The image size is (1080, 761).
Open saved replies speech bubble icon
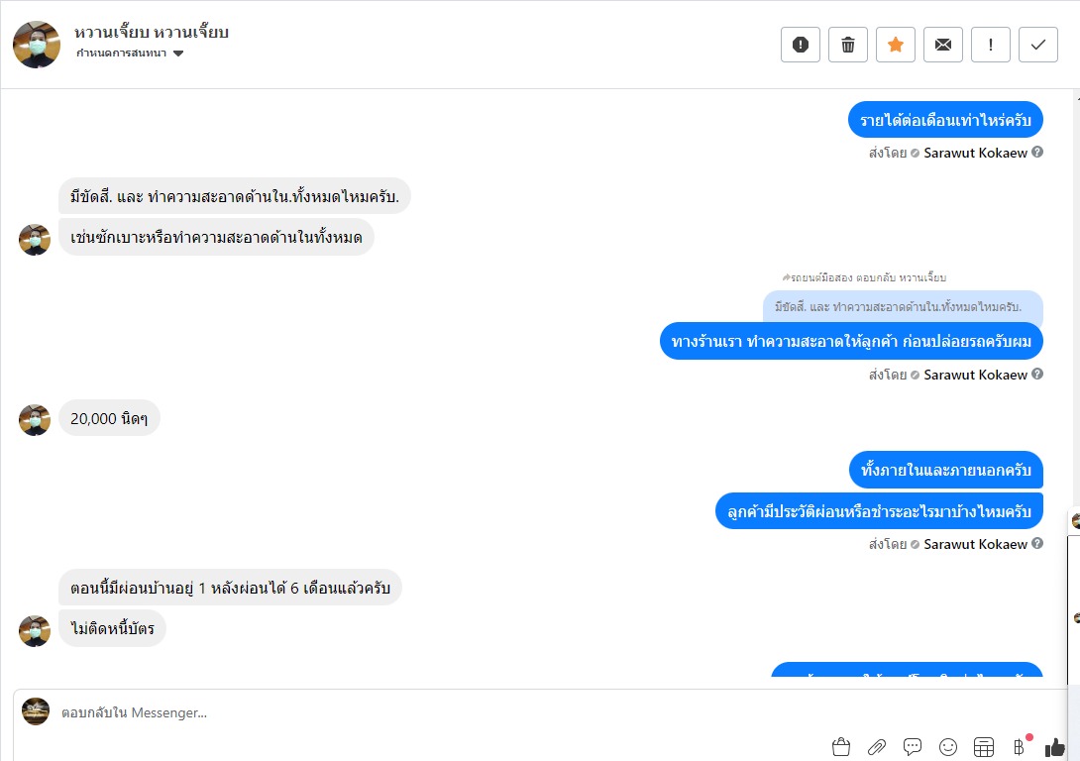[913, 746]
